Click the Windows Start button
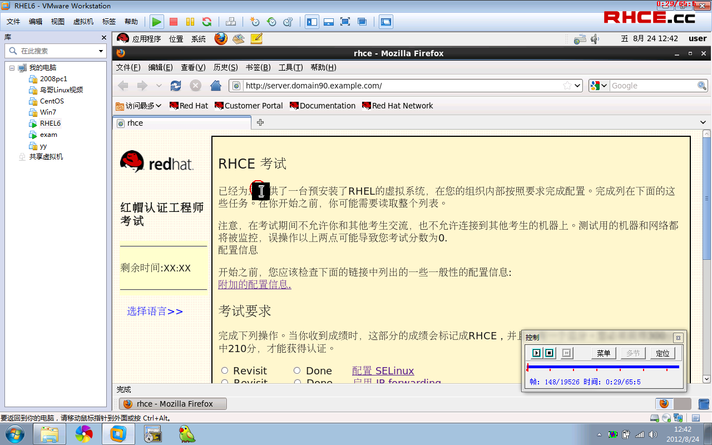712x445 pixels. pyautogui.click(x=14, y=434)
